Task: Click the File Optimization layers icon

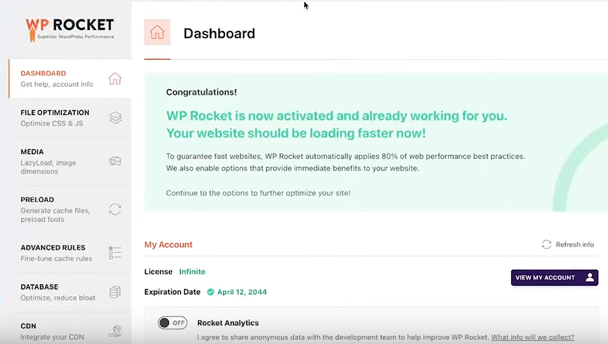Action: point(115,118)
